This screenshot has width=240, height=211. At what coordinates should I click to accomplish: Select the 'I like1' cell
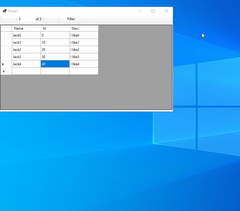coord(84,42)
